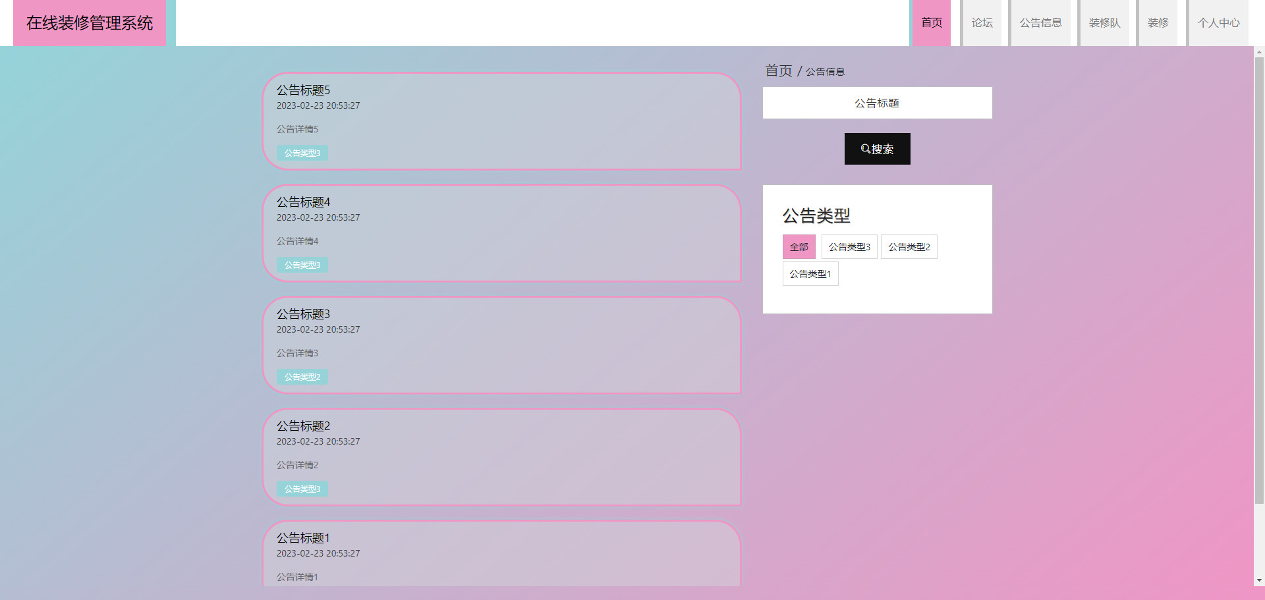Click the 公告信息 breadcrumb text

[x=825, y=72]
